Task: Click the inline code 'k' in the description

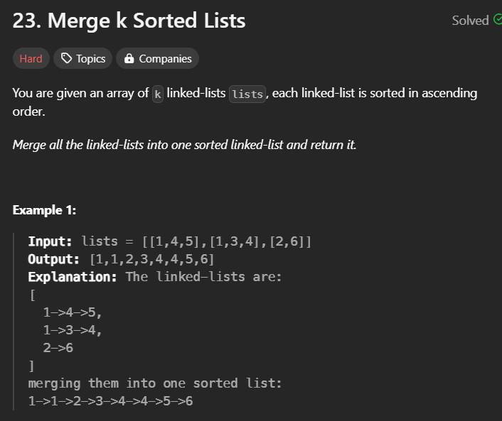Action: [158, 94]
